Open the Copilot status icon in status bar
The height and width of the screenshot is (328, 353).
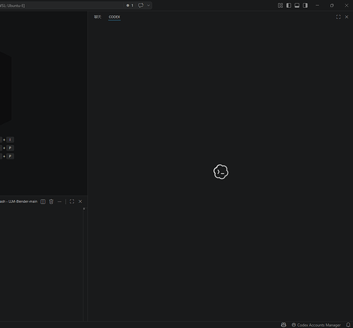pyautogui.click(x=283, y=325)
